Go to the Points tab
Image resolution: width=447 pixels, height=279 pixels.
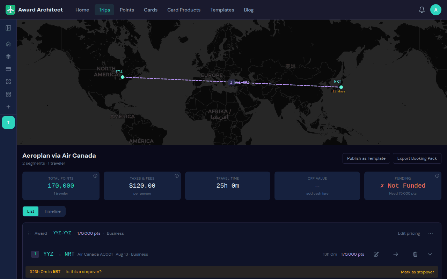[127, 10]
